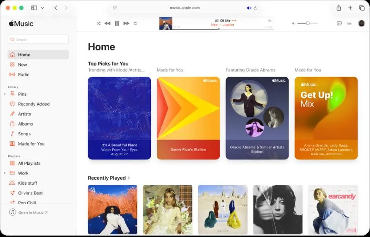Screen dimensions: 370x237
Task: Click the volume speaker icon
Action: (x=294, y=24)
